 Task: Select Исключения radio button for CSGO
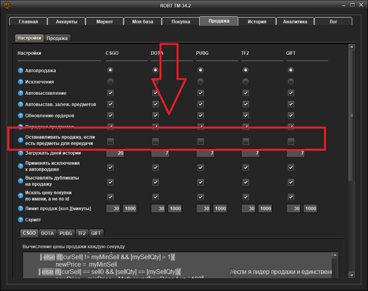tap(110, 82)
